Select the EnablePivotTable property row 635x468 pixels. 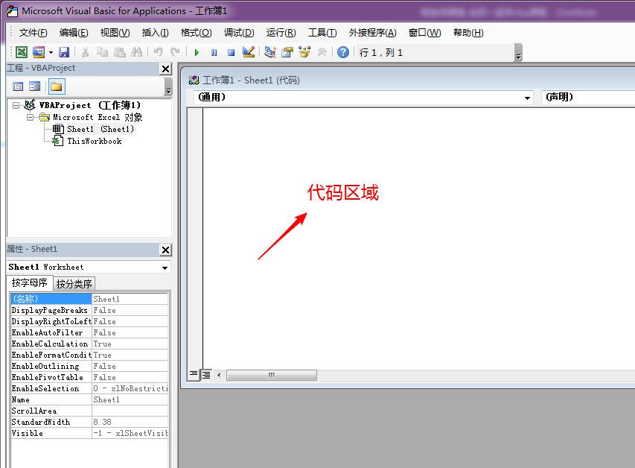click(89, 377)
